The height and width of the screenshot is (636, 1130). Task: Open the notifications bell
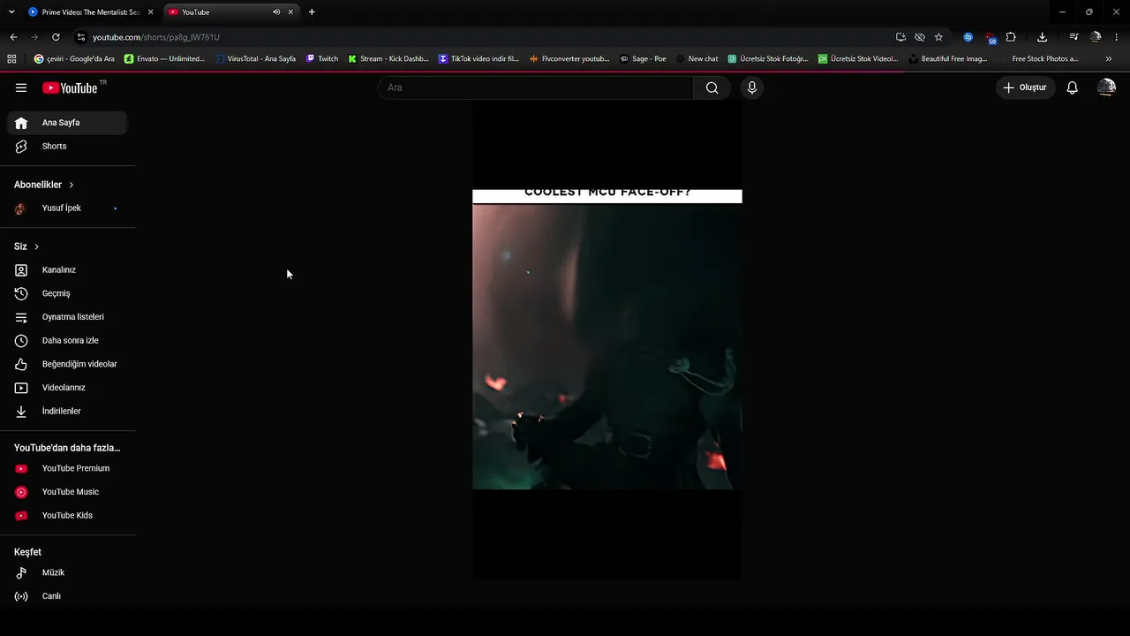[x=1073, y=87]
